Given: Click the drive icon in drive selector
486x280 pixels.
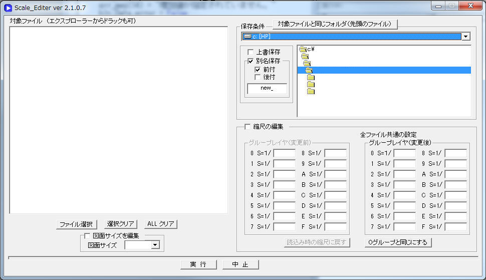Looking at the screenshot, I should point(248,37).
